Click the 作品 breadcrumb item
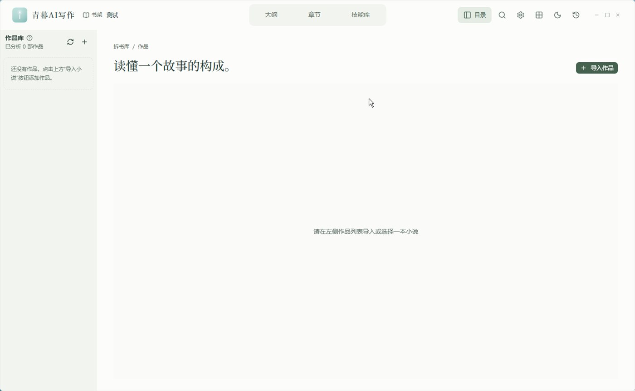Image resolution: width=635 pixels, height=391 pixels. (143, 47)
